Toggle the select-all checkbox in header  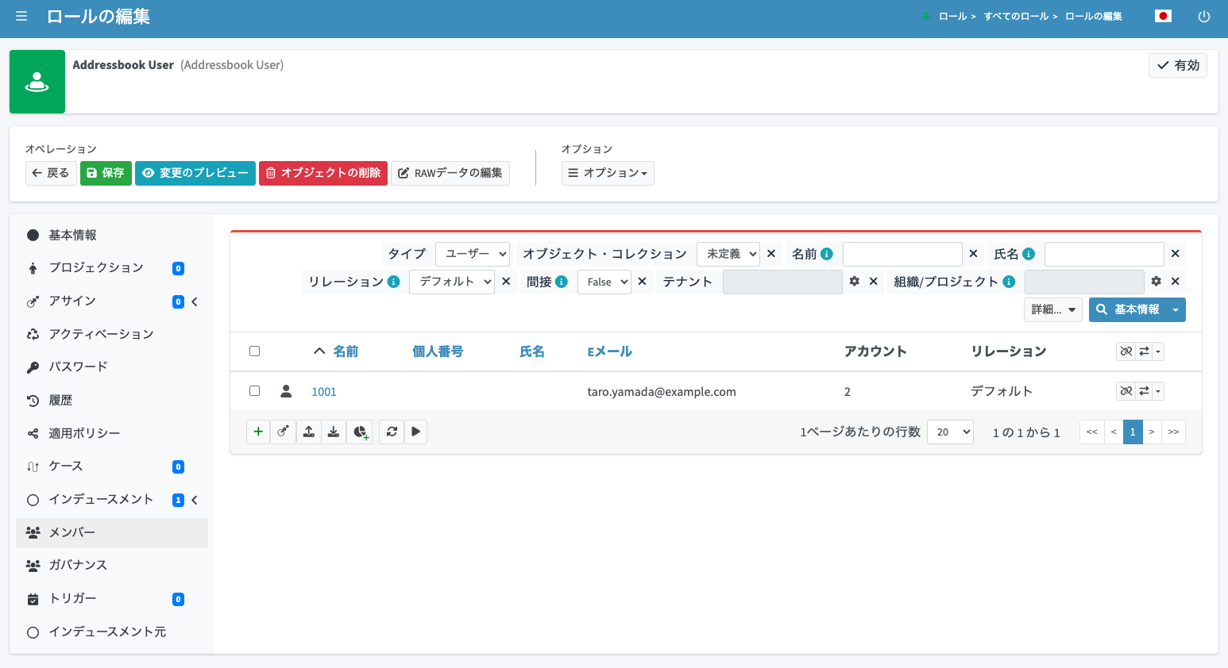click(254, 351)
